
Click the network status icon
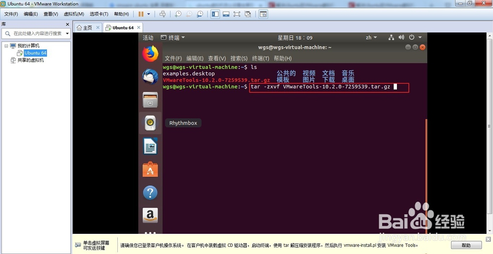click(391, 38)
